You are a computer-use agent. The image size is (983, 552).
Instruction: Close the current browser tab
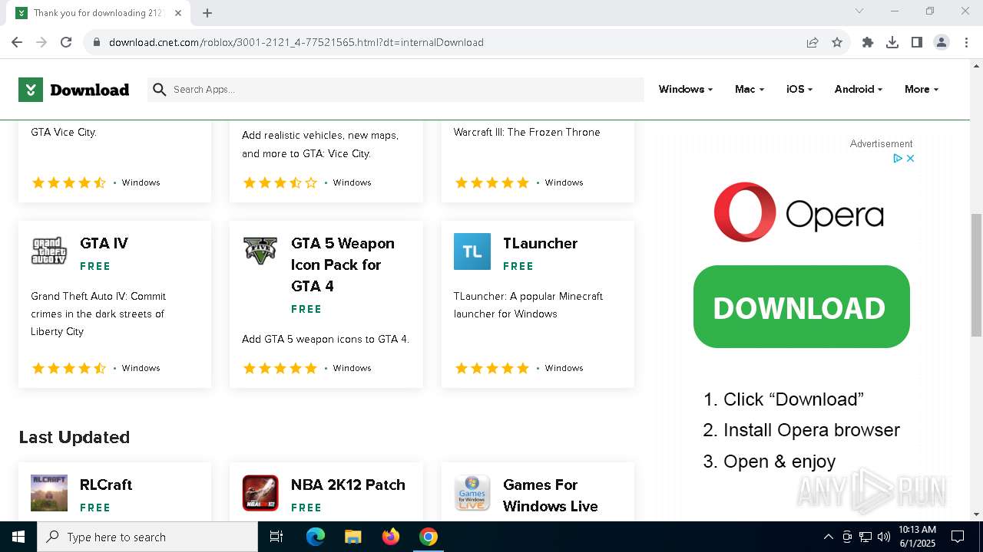pyautogui.click(x=178, y=13)
